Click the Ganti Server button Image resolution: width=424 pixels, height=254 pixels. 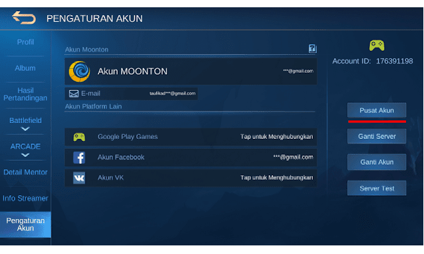[376, 136]
